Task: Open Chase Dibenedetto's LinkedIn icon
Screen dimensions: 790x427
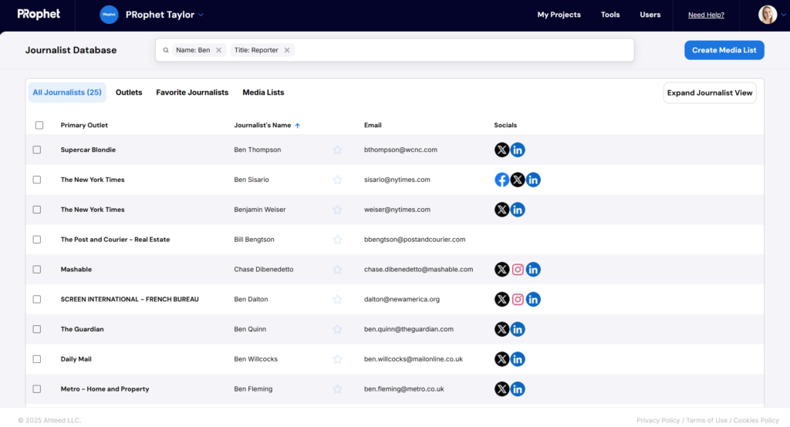Action: [x=533, y=270]
